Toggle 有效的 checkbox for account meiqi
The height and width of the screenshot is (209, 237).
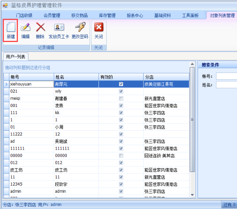pyautogui.click(x=121, y=99)
